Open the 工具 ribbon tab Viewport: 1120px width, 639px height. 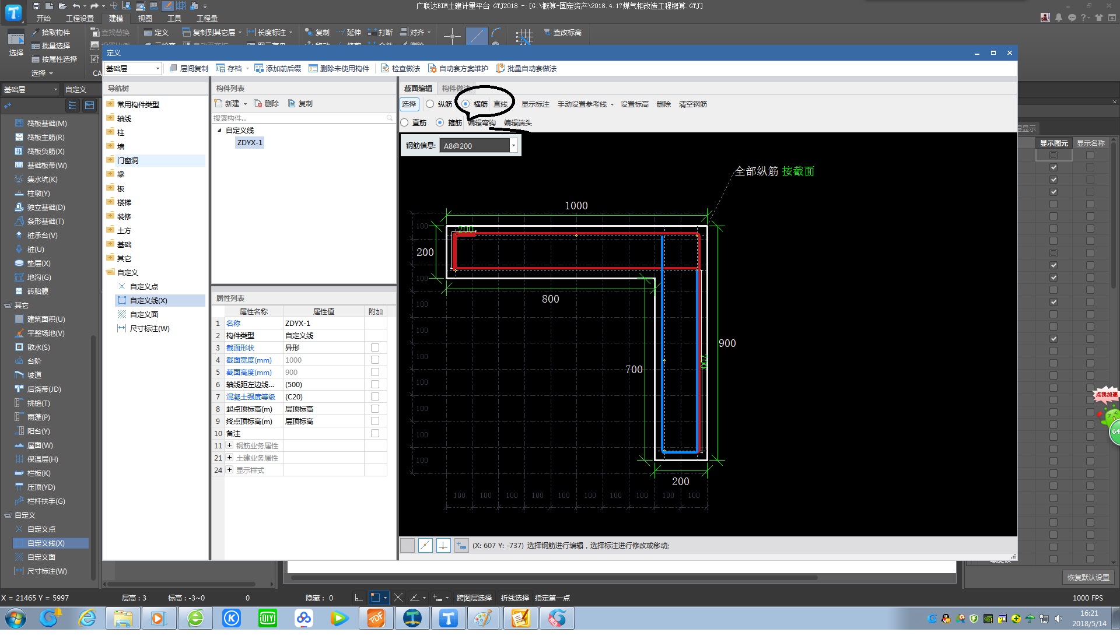pos(174,19)
